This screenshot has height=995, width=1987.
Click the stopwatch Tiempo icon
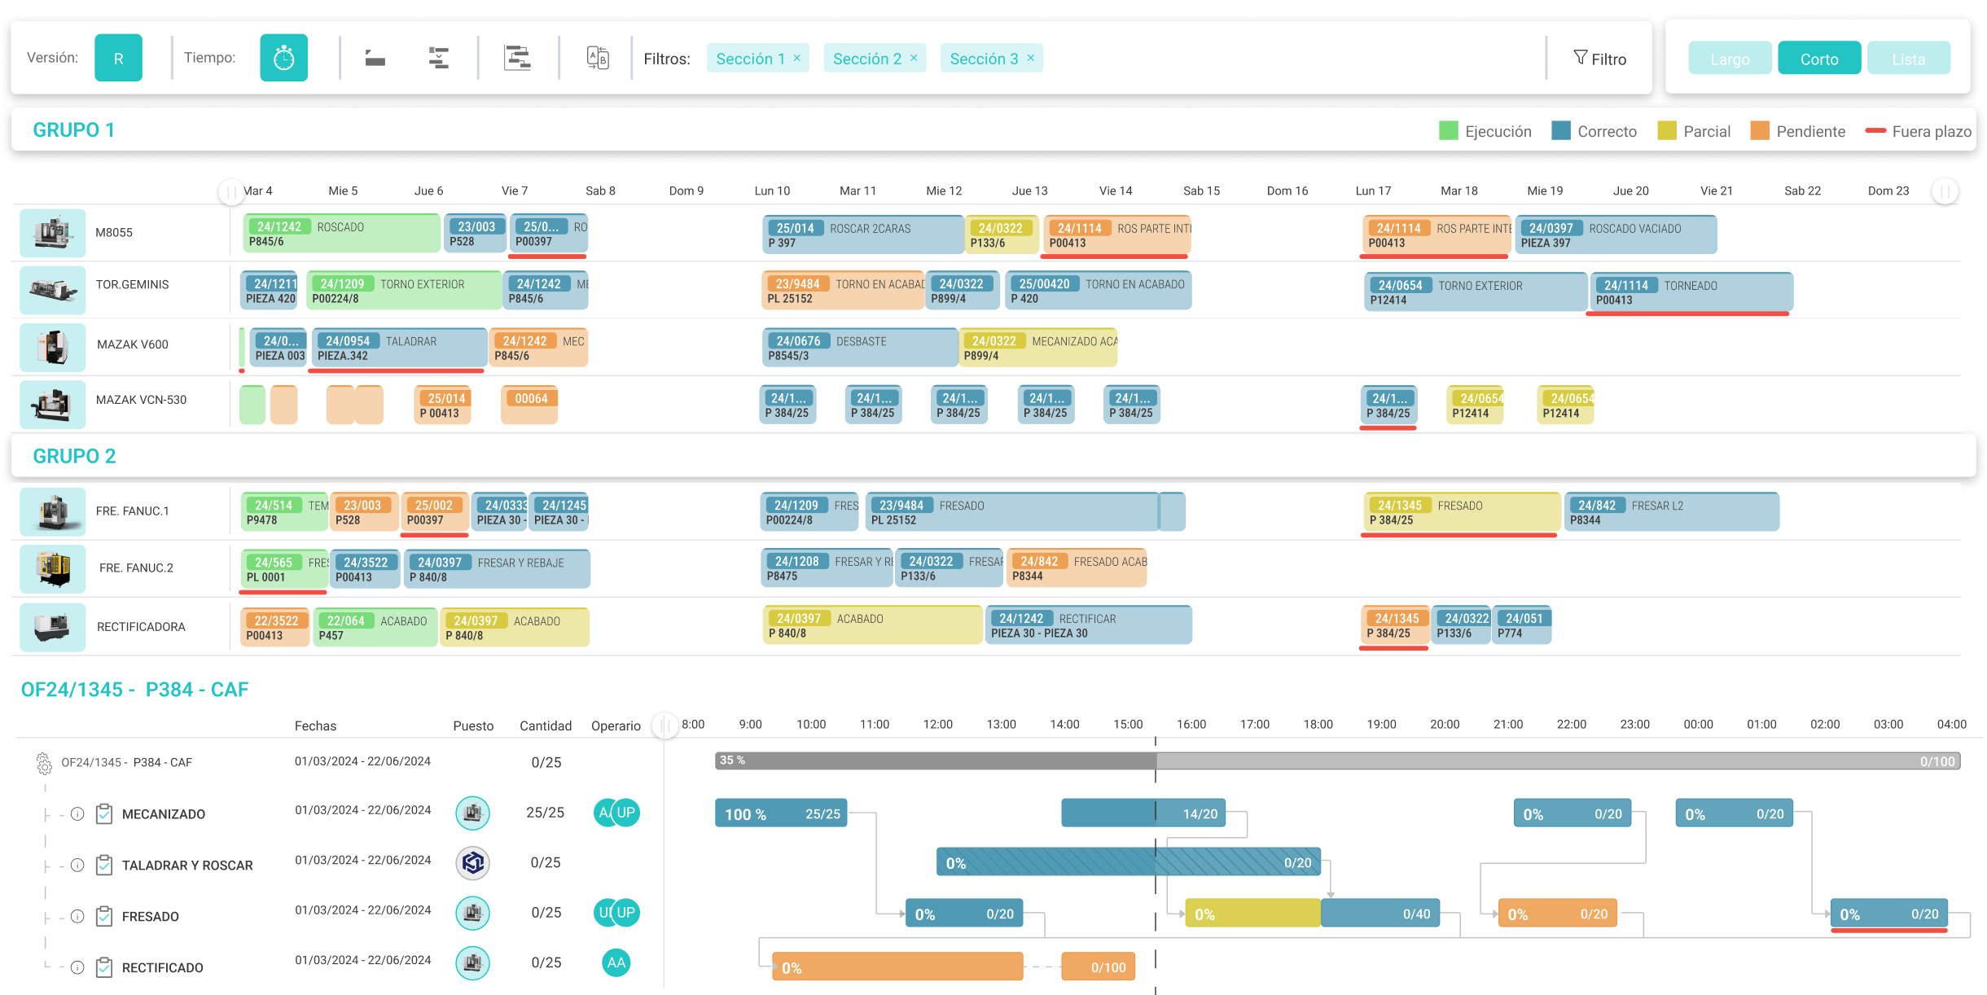[x=283, y=58]
